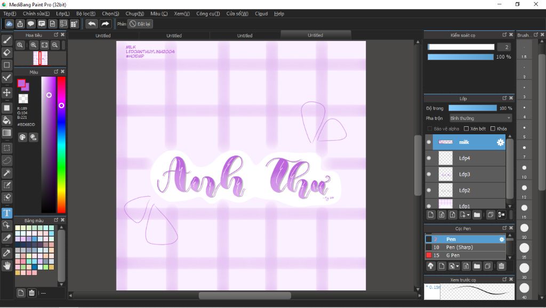Click the navigator canvas thumbnail
The image size is (546, 308).
(x=41, y=58)
